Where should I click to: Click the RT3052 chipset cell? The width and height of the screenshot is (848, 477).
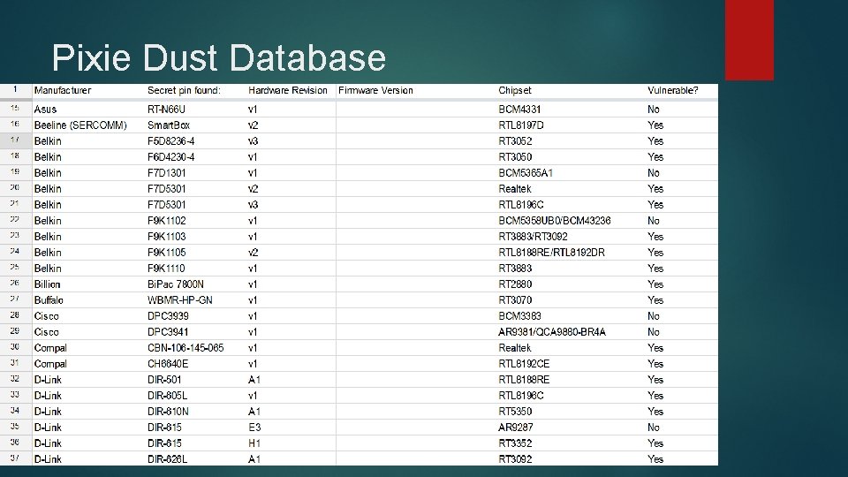[515, 141]
